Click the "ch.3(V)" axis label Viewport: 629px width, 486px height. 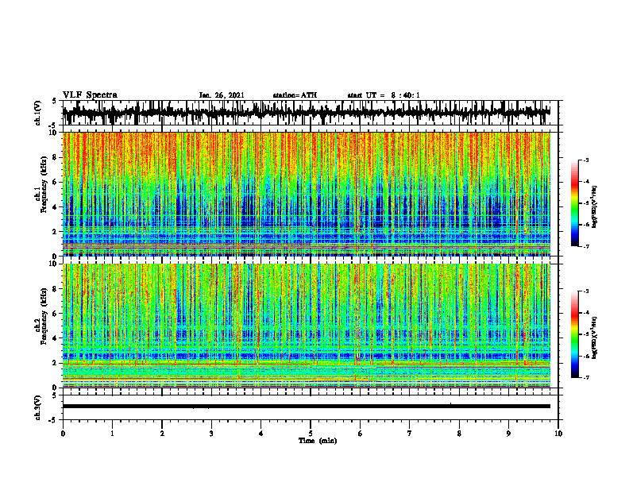(x=38, y=407)
